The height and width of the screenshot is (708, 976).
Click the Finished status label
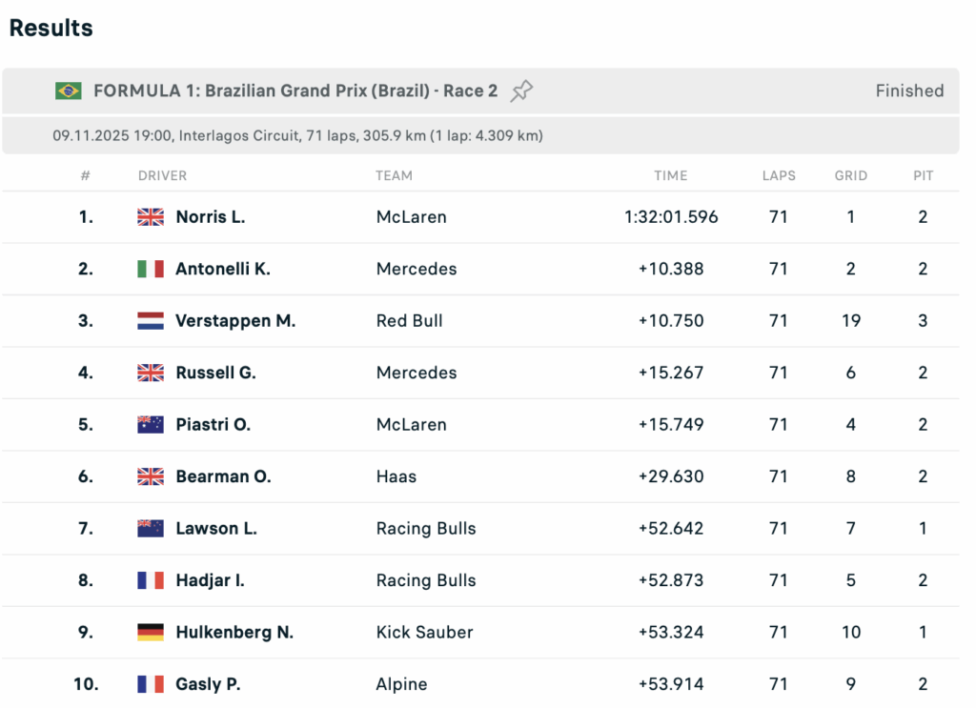[x=909, y=91]
